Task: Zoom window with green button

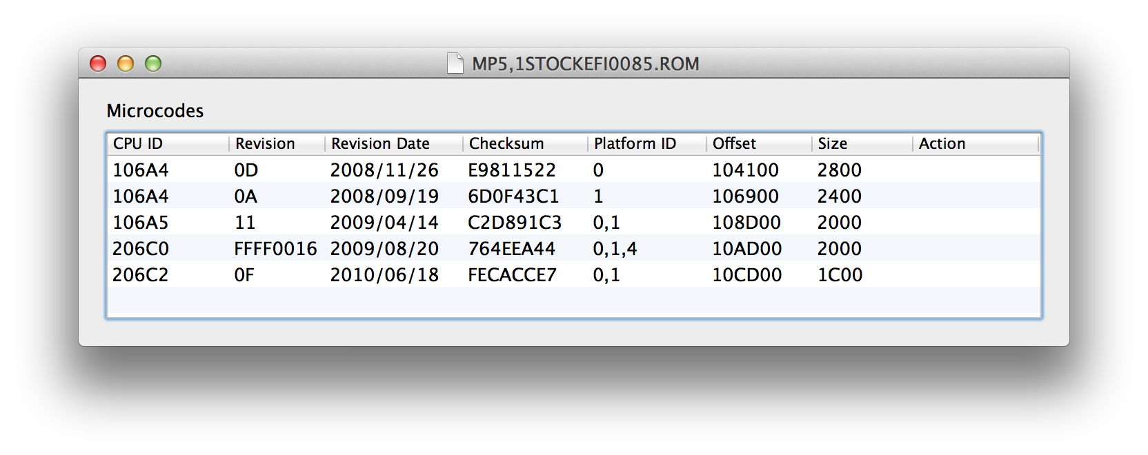Action: [x=153, y=63]
